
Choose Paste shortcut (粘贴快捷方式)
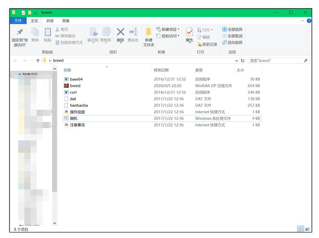coord(69,43)
